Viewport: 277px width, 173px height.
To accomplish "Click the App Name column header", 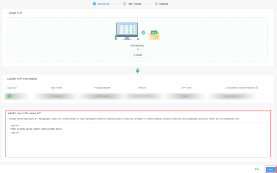I will (56, 87).
